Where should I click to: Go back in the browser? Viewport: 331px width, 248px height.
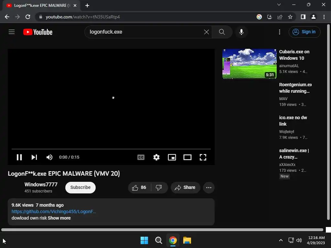[x=7, y=17]
